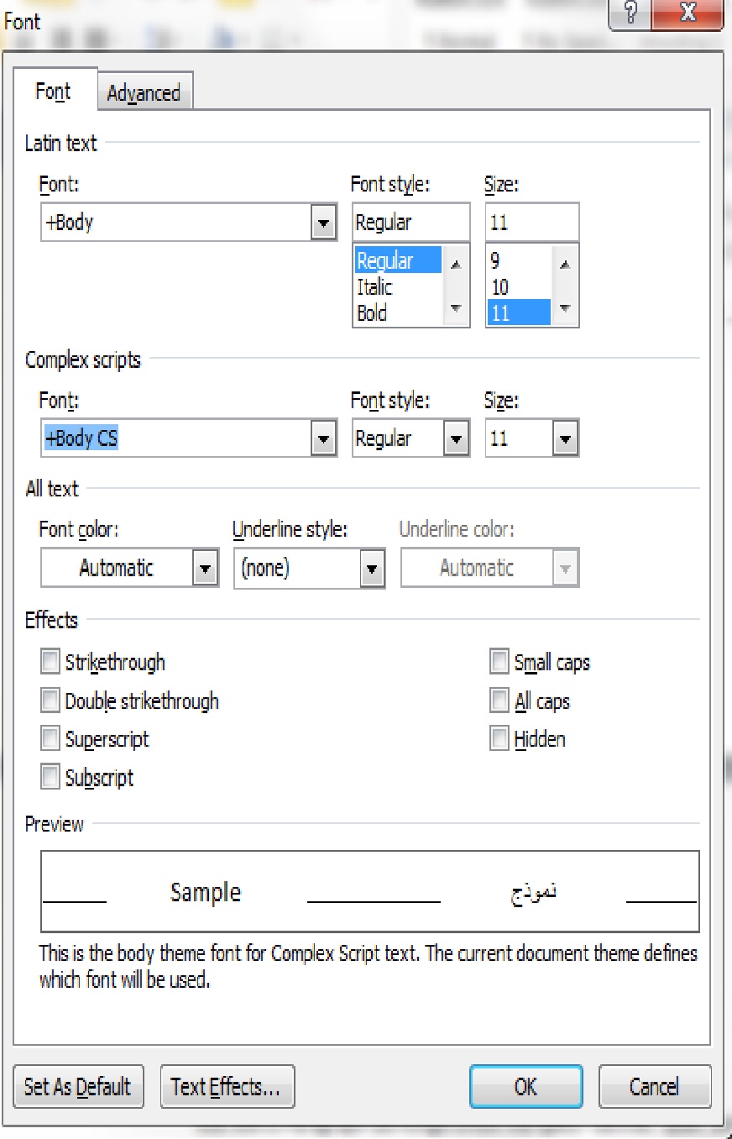Check the Small caps option
The width and height of the screenshot is (732, 1139).
pos(500,662)
